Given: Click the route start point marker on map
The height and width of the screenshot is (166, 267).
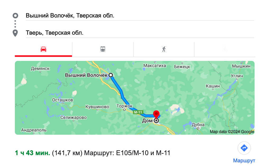Looking at the screenshot, I should [111, 75].
